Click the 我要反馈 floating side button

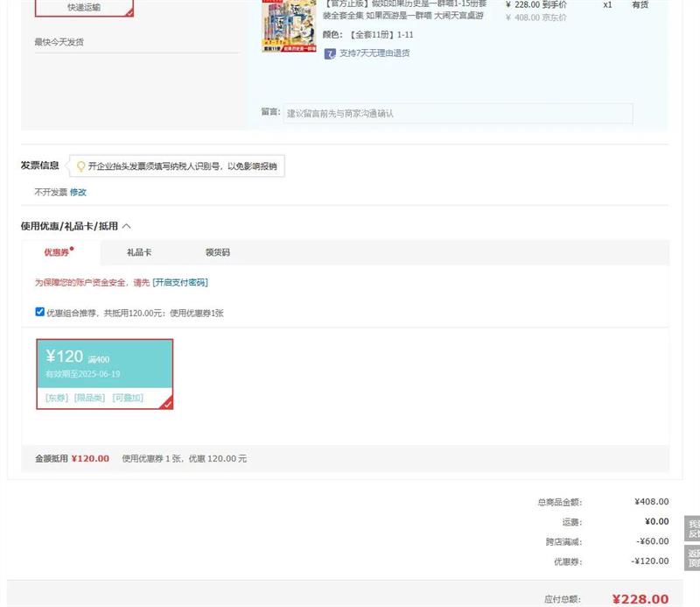[x=692, y=528]
